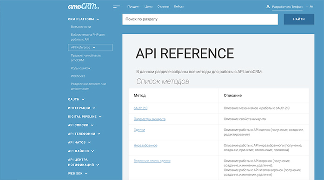This screenshot has height=180, width=324.
Task: Open Воронки и этапы сделок link
Action: [152, 161]
